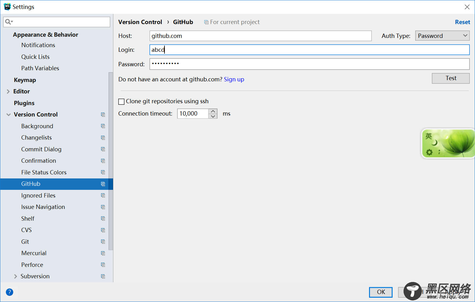Collapse the Version Control section
The height and width of the screenshot is (302, 475).
(x=8, y=115)
